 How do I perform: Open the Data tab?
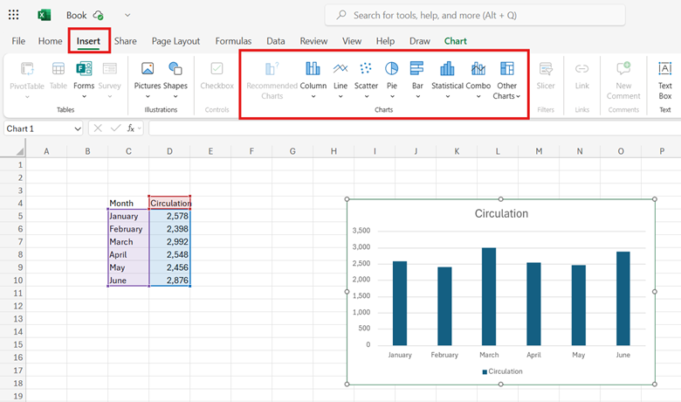276,41
